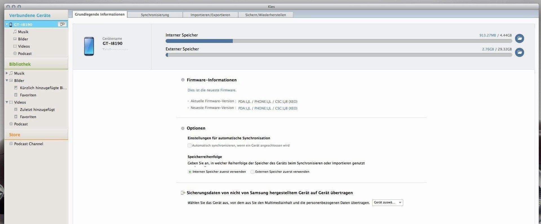Click the Musik note icon in Bibliothek
The width and height of the screenshot is (541, 224).
tap(11, 73)
